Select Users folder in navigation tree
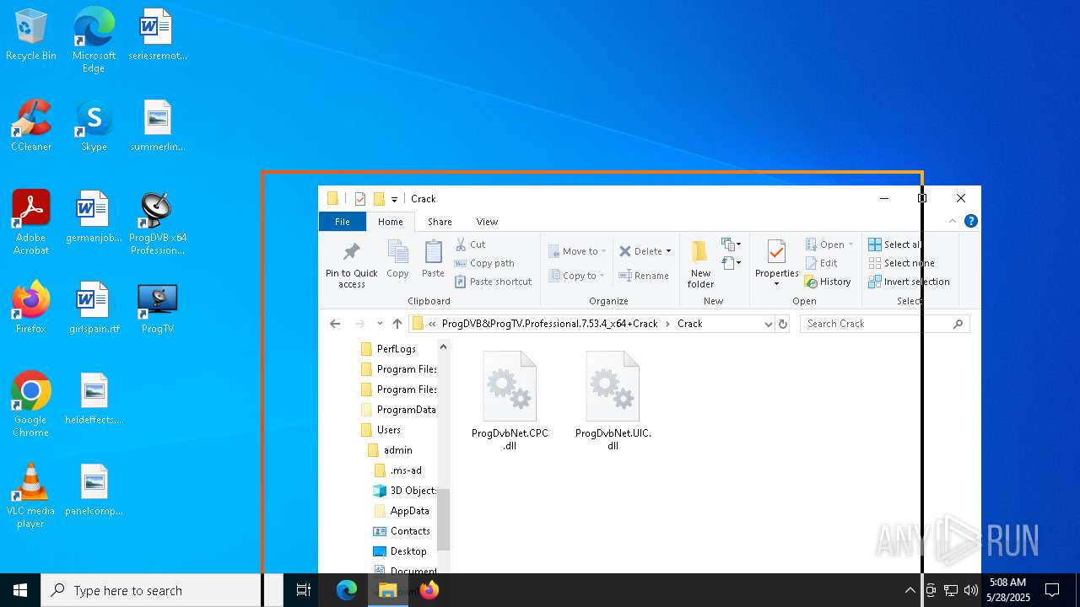The width and height of the screenshot is (1080, 607). (x=381, y=430)
